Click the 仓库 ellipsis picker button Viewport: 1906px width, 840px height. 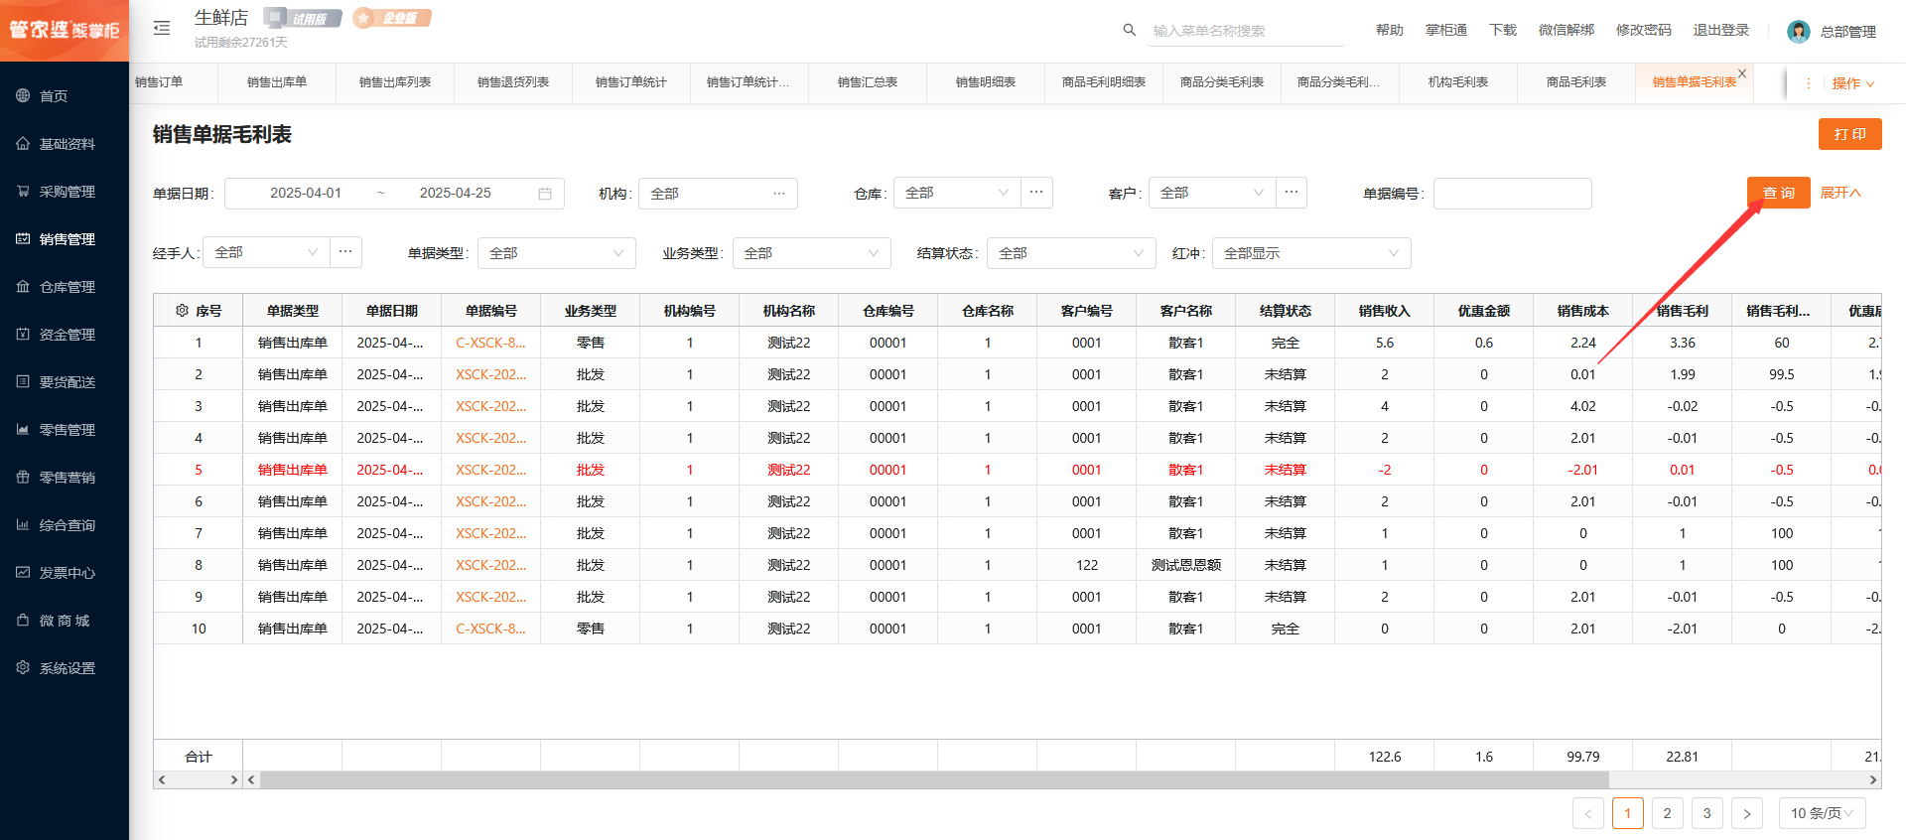[x=1036, y=193]
